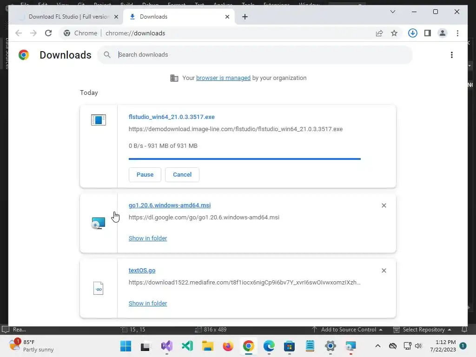Open File Explorer from the taskbar
The width and height of the screenshot is (476, 357).
(208, 346)
